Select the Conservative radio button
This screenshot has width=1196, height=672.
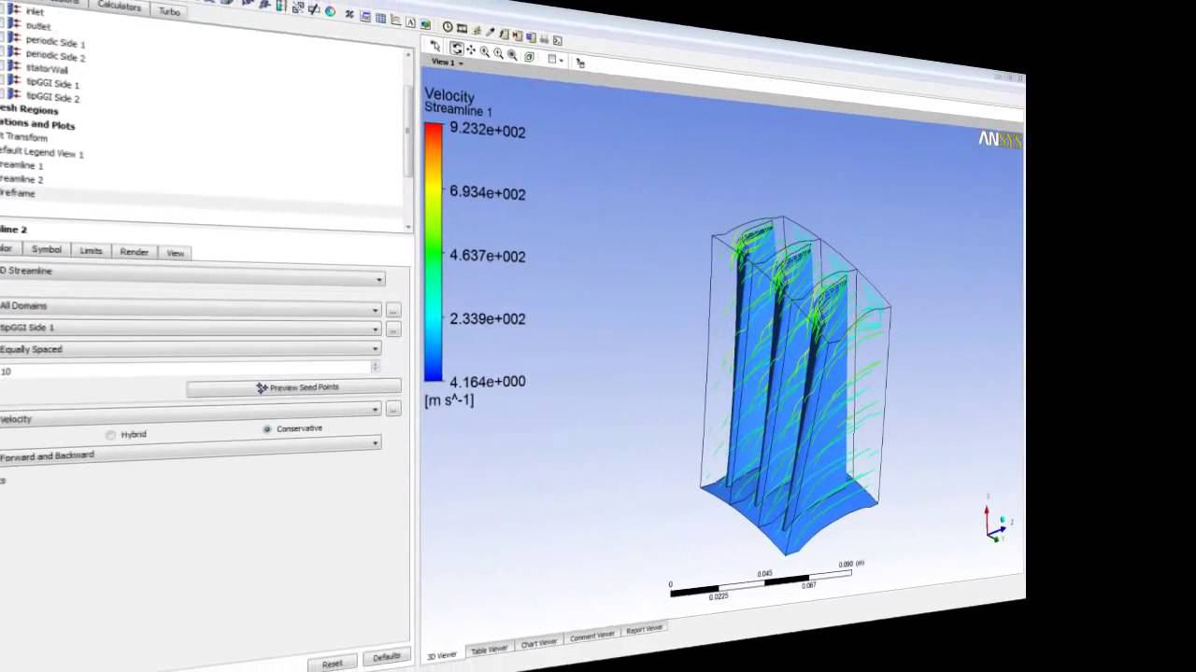pos(267,429)
